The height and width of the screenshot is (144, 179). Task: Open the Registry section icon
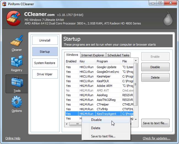point(17,62)
